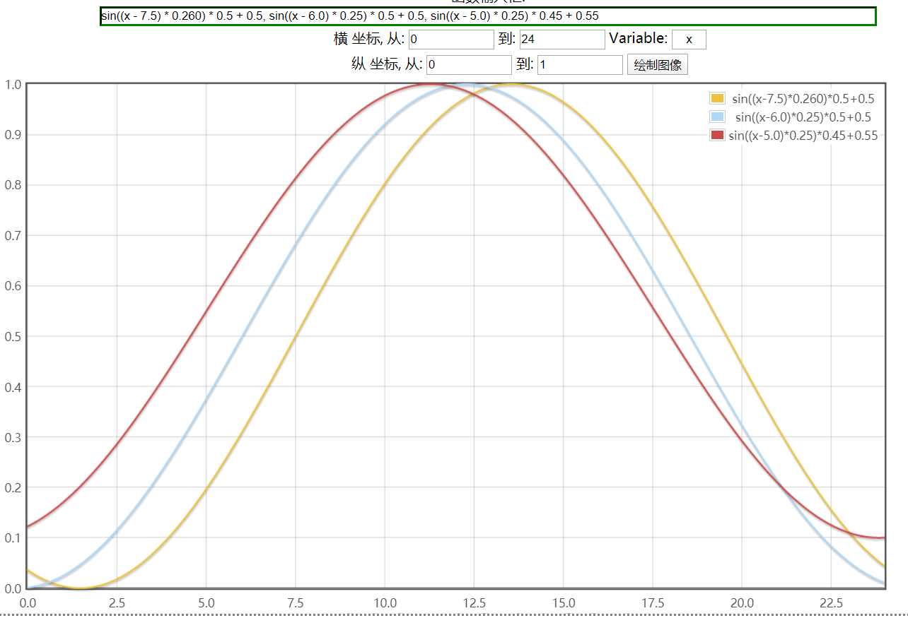908x618 pixels.
Task: Click the x-axis tick label 12.5
Action: click(x=474, y=603)
